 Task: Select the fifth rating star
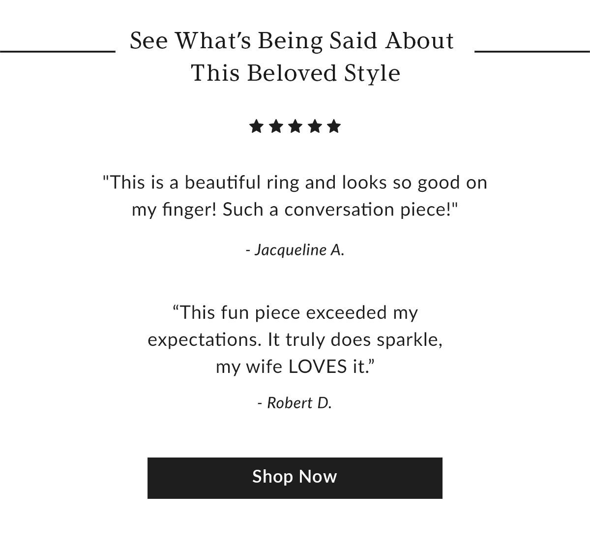[334, 126]
